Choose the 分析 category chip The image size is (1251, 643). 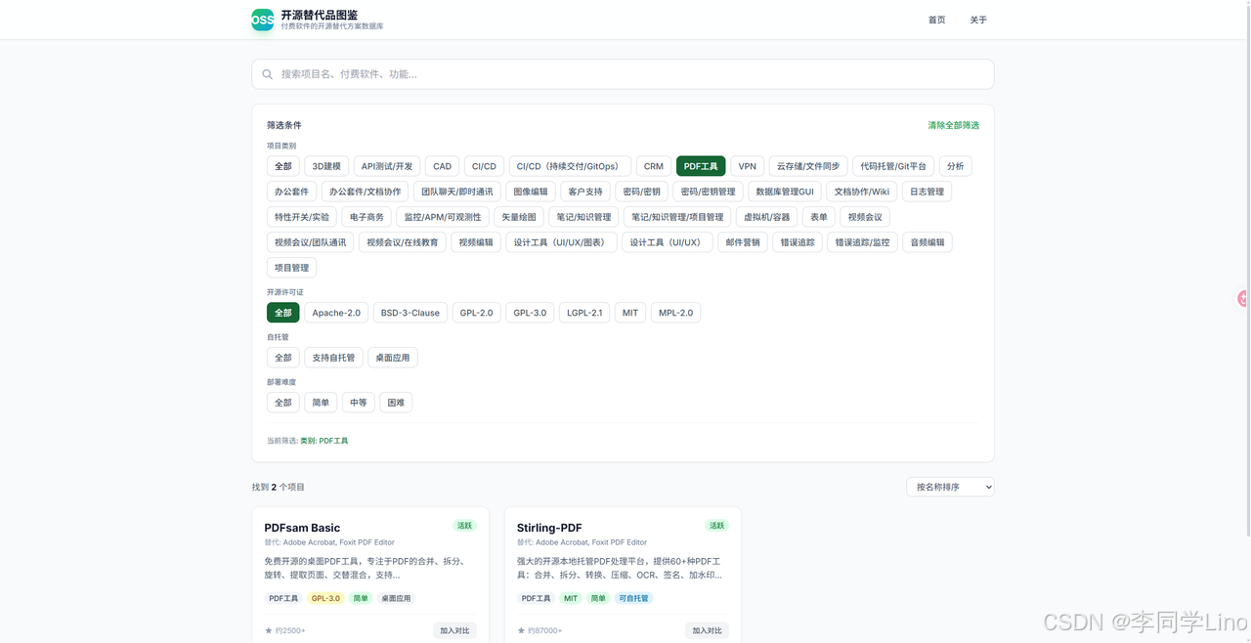(x=956, y=166)
